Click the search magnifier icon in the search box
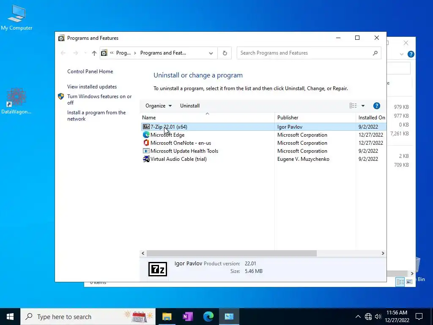This screenshot has height=325, width=433. 375,53
